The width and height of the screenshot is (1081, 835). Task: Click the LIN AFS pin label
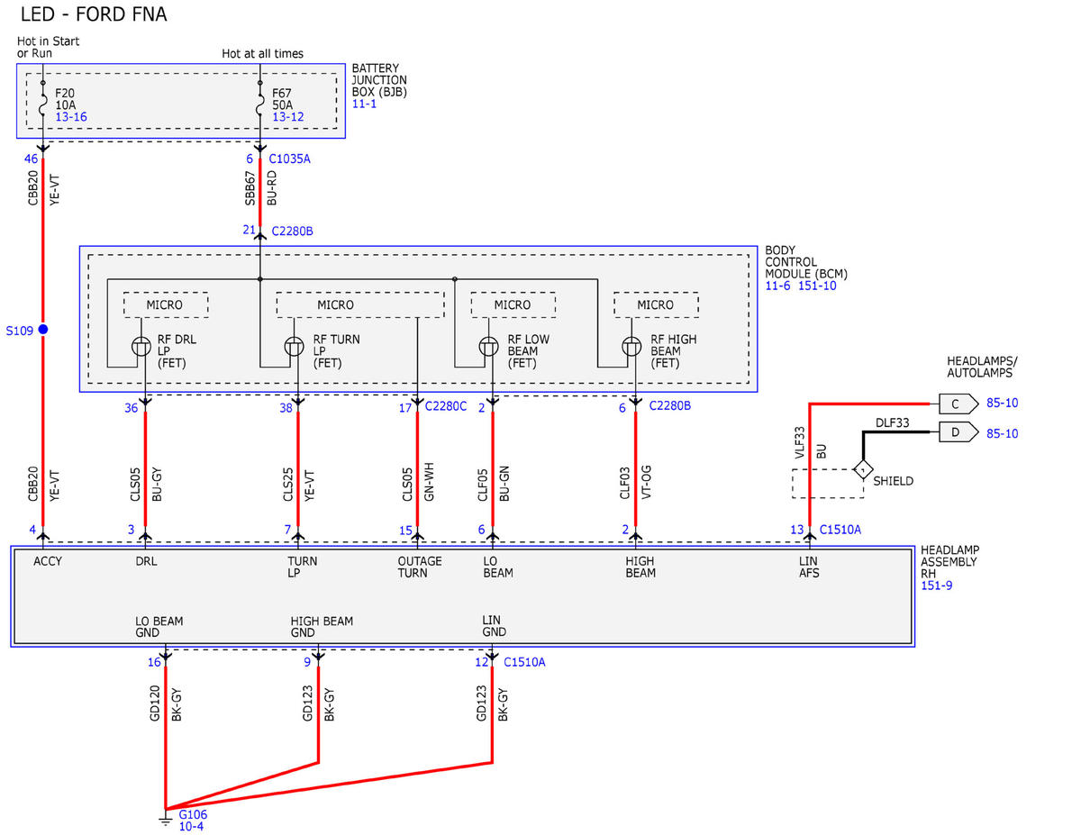tap(809, 567)
